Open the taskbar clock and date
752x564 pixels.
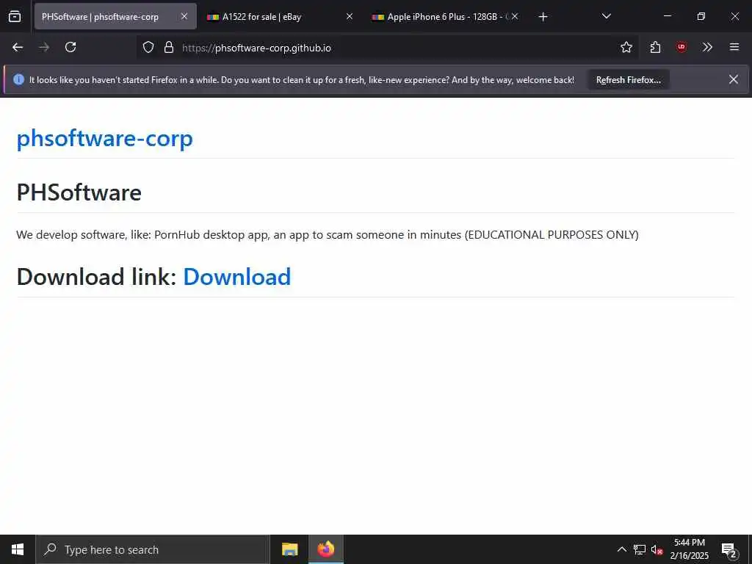coord(689,549)
